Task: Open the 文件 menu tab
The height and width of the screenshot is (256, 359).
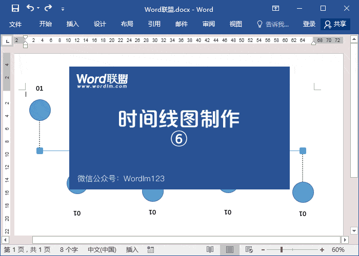Action: [15, 24]
